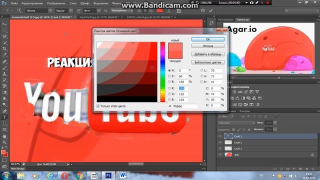The height and width of the screenshot is (180, 320).
Task: Click the Navigator preview thumbnail
Action: pyautogui.click(x=269, y=48)
